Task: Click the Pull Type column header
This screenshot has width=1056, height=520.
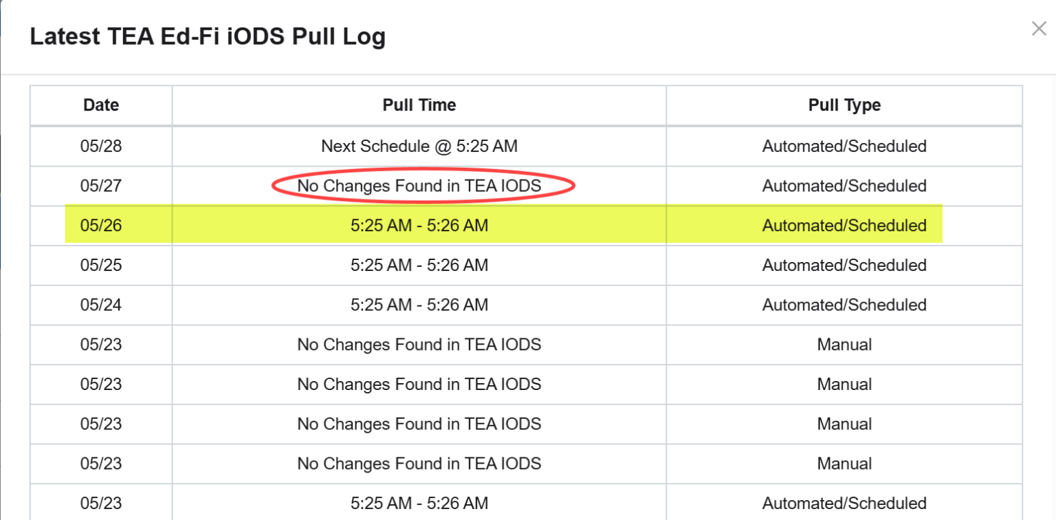Action: 844,105
